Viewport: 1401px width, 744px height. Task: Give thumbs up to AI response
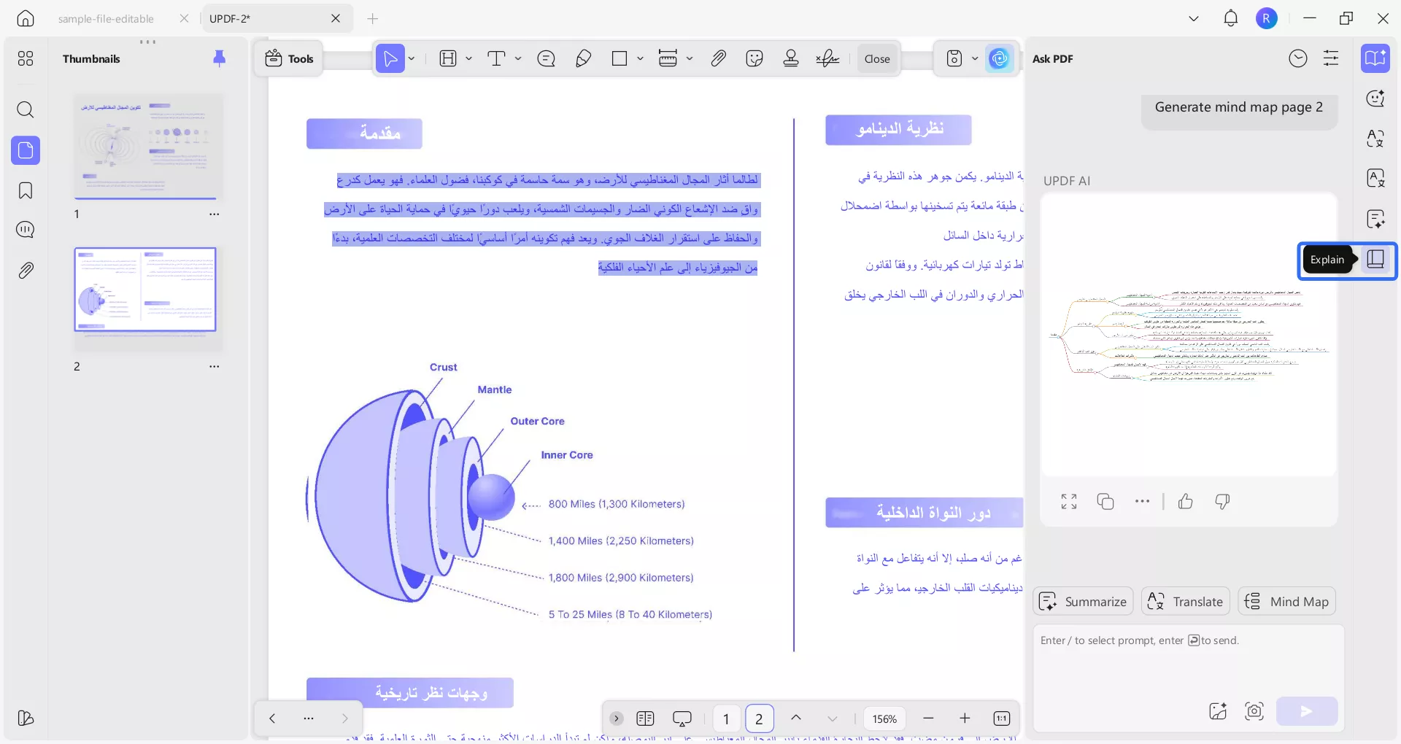tap(1186, 501)
